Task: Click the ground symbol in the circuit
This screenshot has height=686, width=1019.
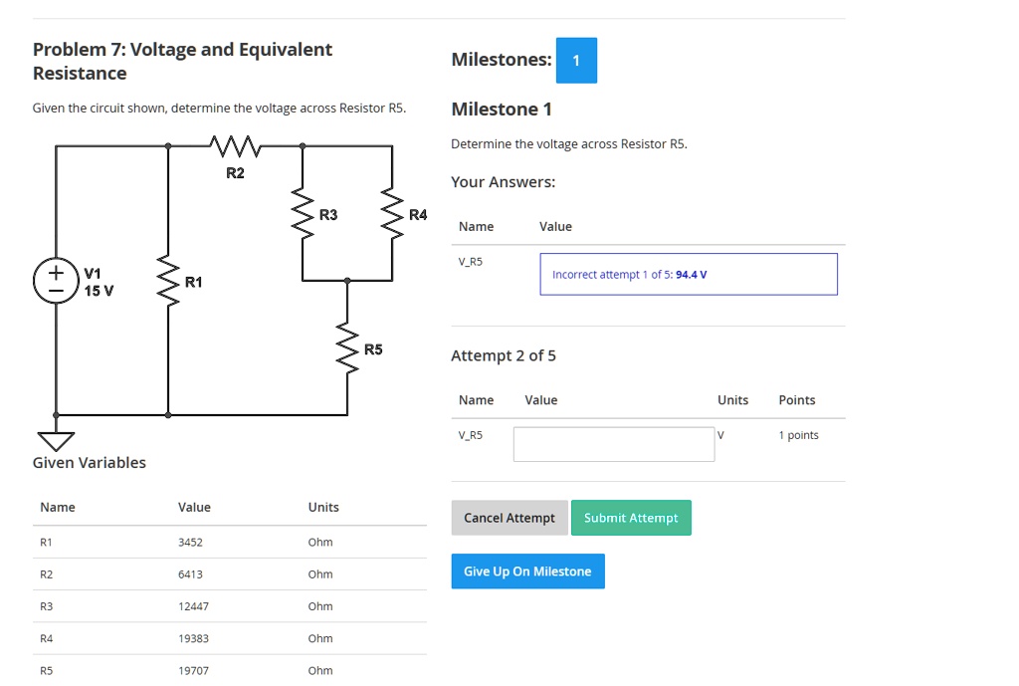Action: (x=56, y=439)
